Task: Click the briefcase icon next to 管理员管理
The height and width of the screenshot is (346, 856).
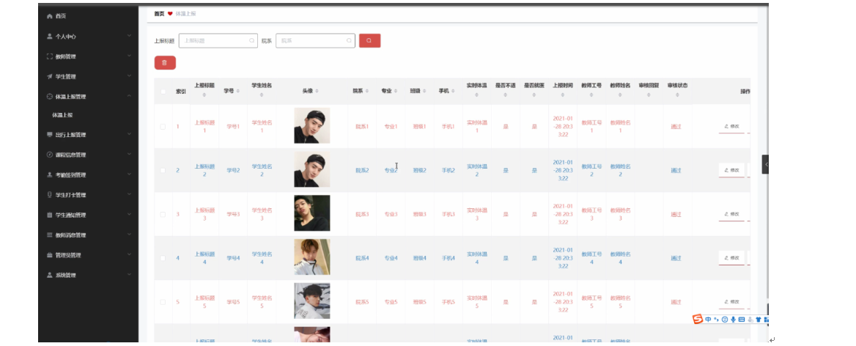Action: tap(50, 255)
